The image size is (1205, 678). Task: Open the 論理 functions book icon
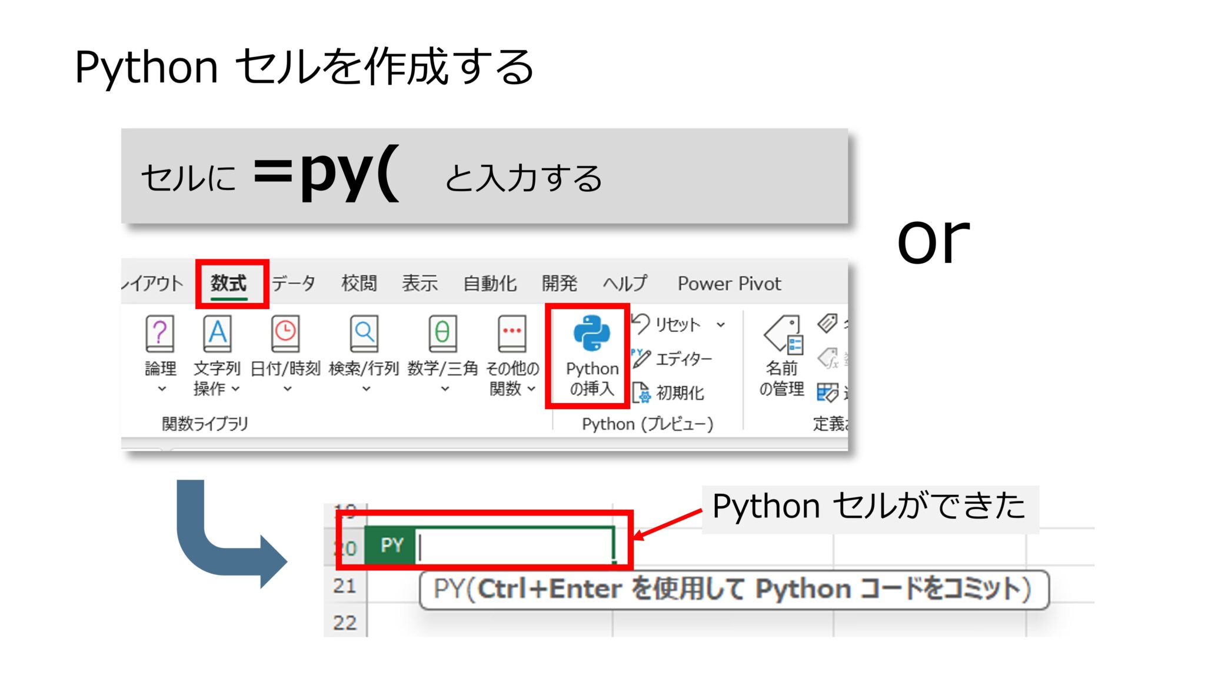159,334
